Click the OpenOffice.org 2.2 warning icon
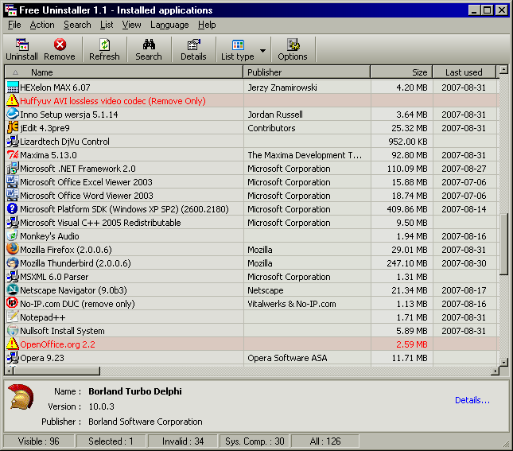513x451 pixels. [12, 344]
